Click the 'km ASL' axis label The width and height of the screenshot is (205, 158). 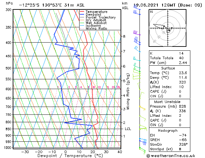125,6
